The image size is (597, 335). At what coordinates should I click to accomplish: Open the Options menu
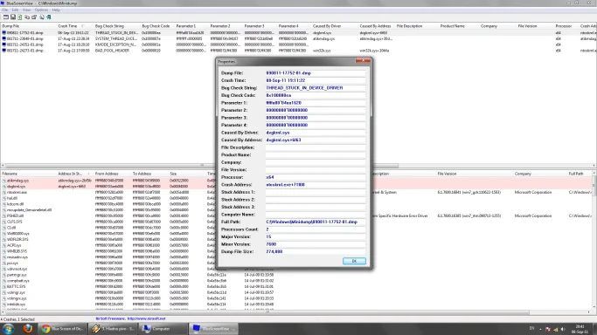pos(41,10)
